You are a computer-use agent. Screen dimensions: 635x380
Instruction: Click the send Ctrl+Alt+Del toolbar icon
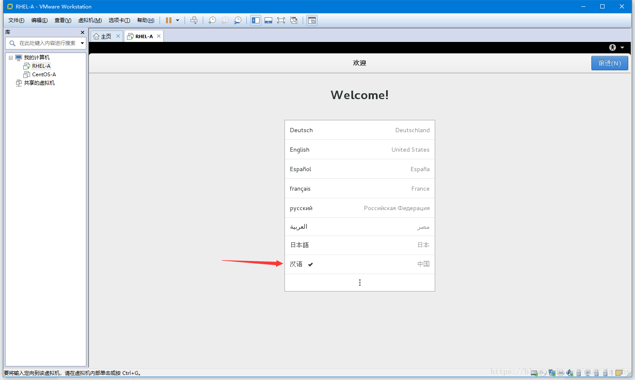194,20
